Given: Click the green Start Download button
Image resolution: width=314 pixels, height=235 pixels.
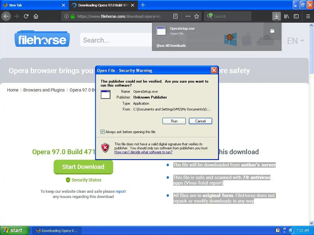Looking at the screenshot, I should pos(83,167).
